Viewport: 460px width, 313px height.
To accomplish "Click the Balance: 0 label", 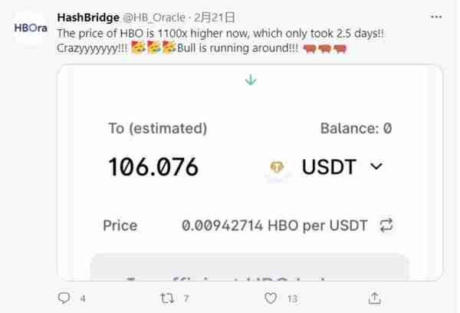I will coord(356,129).
